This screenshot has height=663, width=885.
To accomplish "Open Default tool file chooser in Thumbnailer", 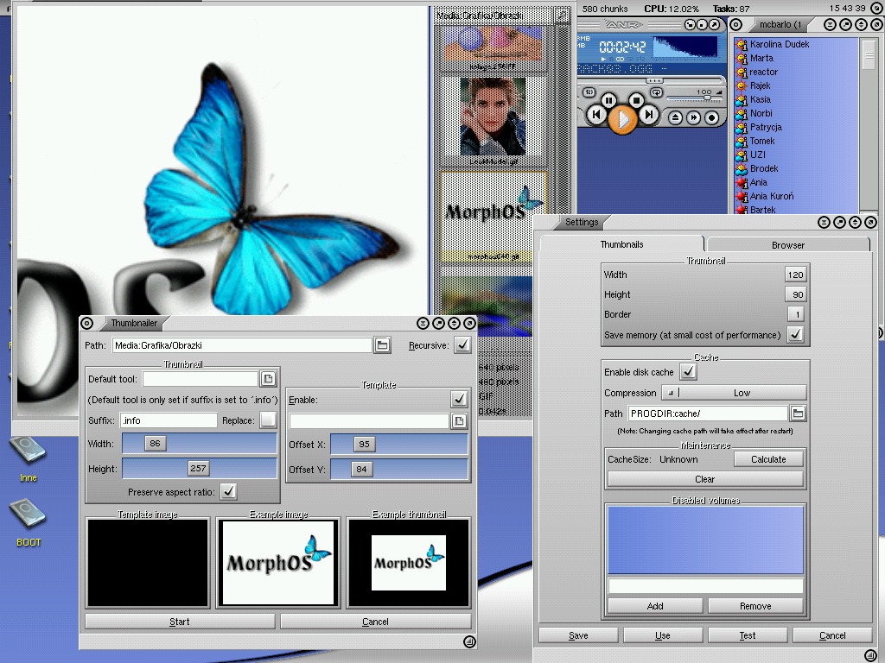I will click(x=268, y=379).
